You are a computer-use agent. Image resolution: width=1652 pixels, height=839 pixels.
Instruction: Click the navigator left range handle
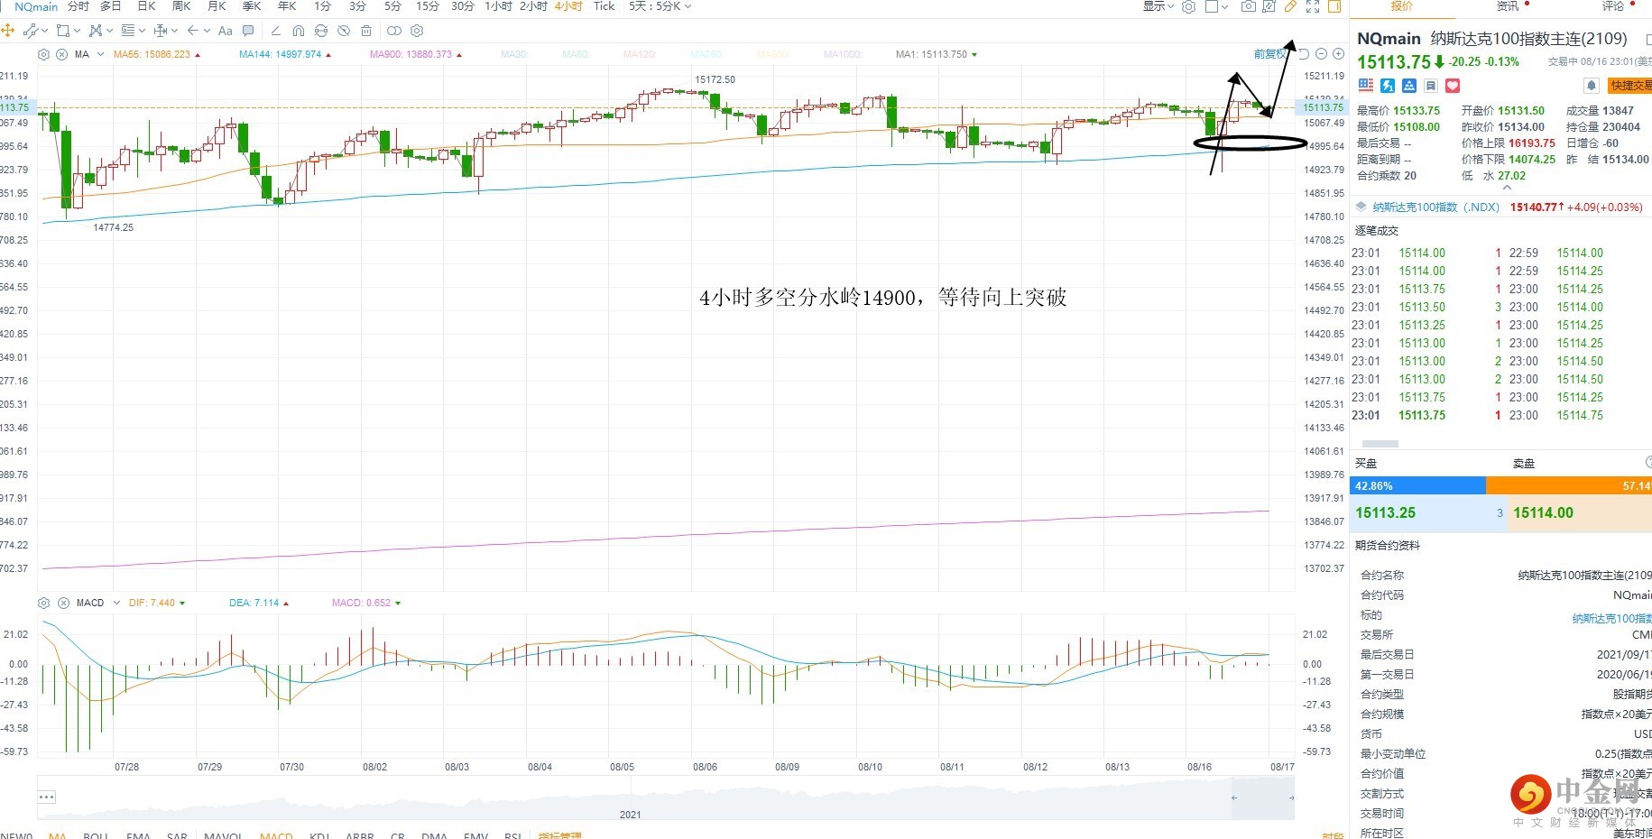pyautogui.click(x=1234, y=798)
